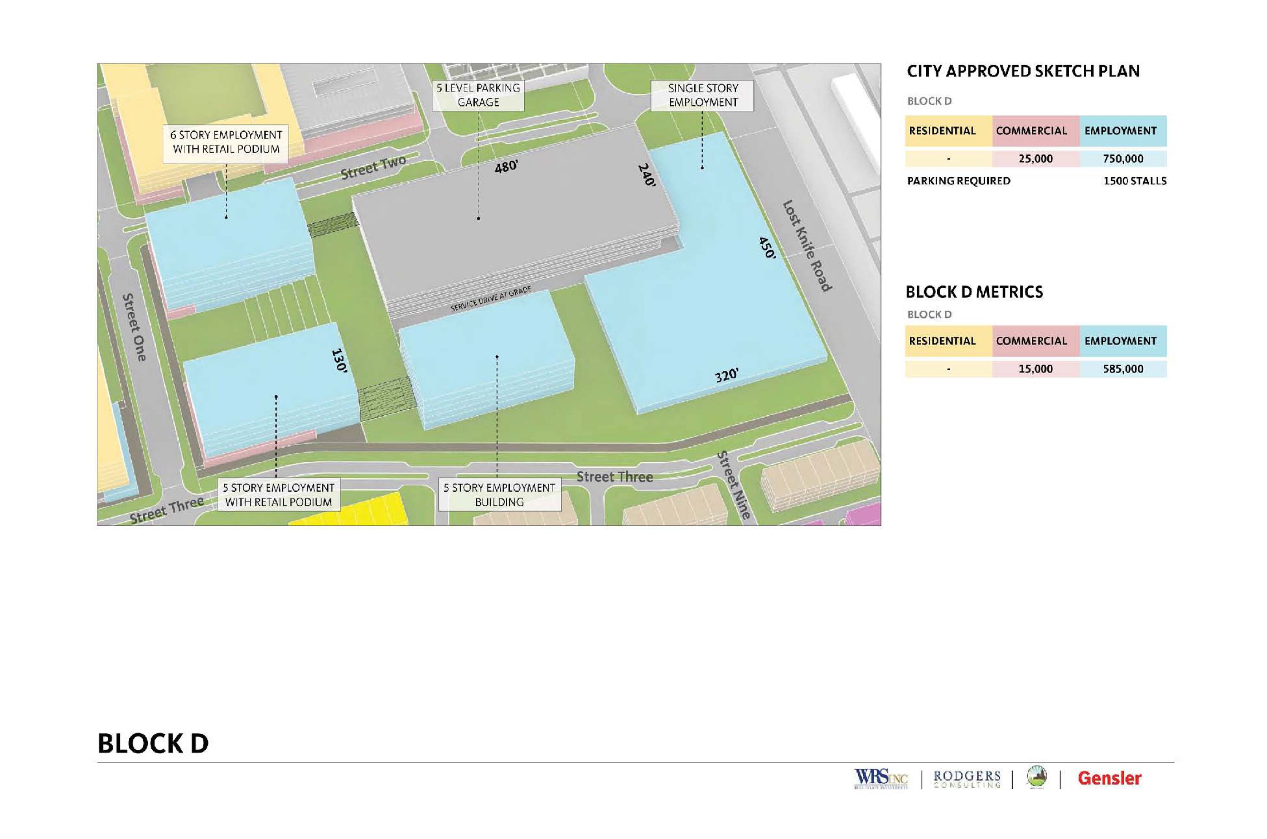Click Employment header in Sketch Plan table
1267x839 pixels.
1120,131
